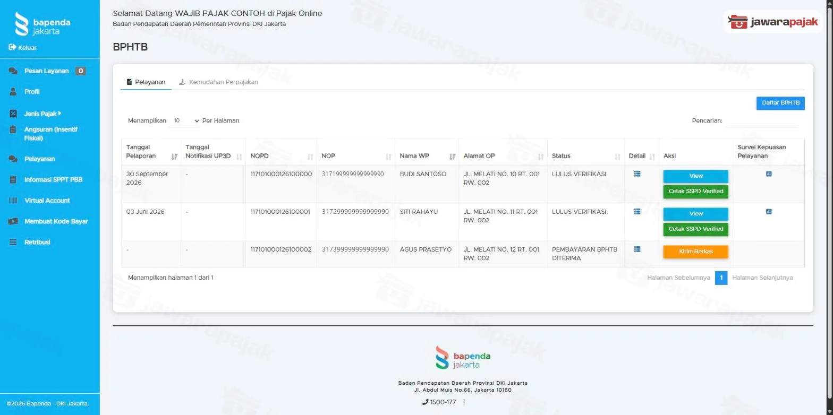Open satisfaction survey icon for SITI RAHAYU row

pyautogui.click(x=769, y=211)
